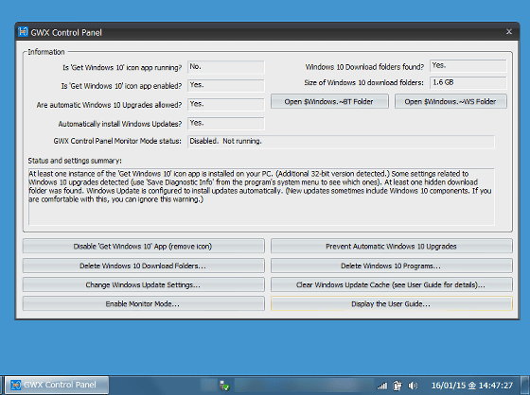530x395 pixels.
Task: Open GWX Control Panel from the taskbar
Action: pyautogui.click(x=57, y=385)
